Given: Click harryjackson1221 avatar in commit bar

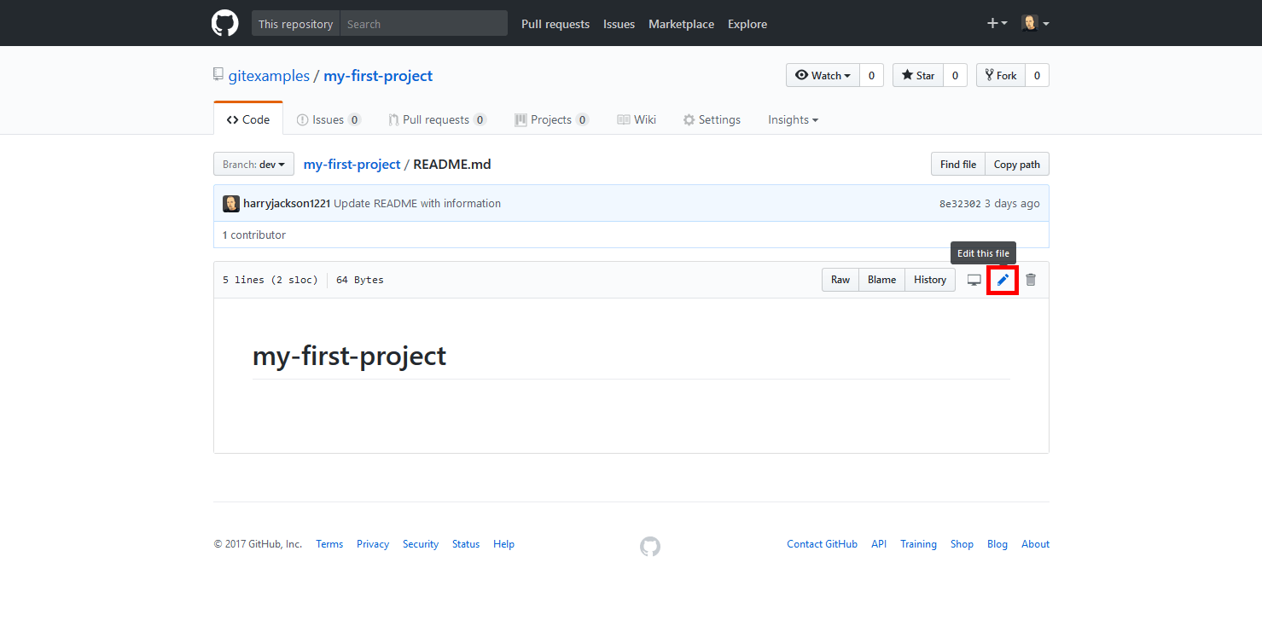Looking at the screenshot, I should click(231, 204).
